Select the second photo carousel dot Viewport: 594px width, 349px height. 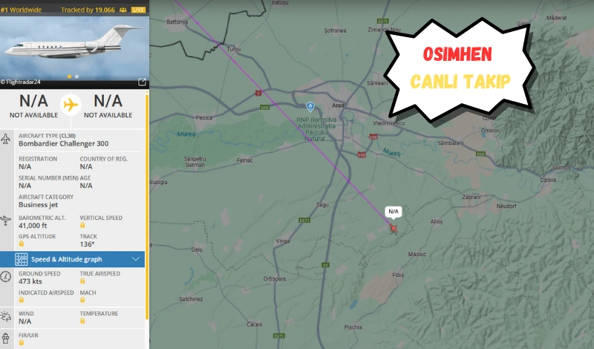76,76
